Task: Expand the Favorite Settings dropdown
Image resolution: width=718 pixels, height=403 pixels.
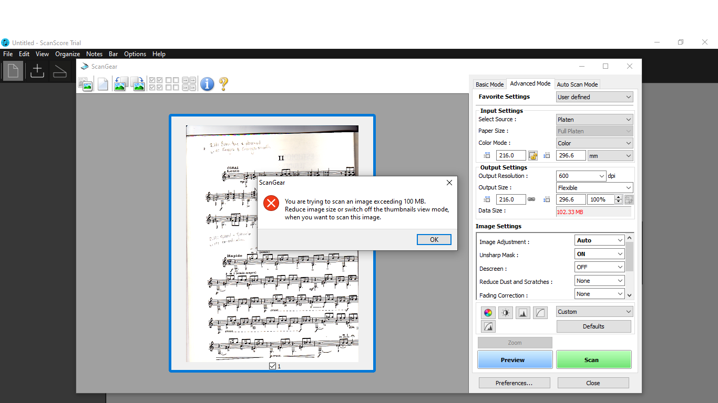Action: (x=594, y=97)
